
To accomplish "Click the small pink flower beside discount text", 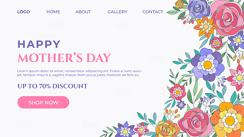I will pyautogui.click(x=178, y=92).
